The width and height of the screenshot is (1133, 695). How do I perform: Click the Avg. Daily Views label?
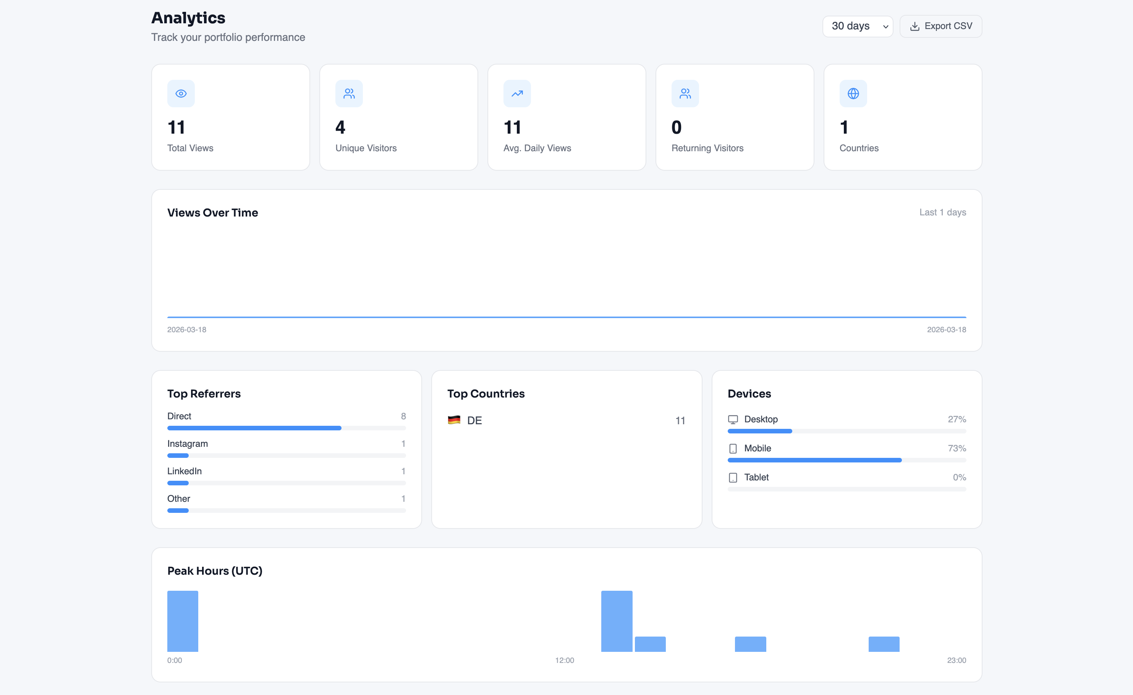point(537,148)
